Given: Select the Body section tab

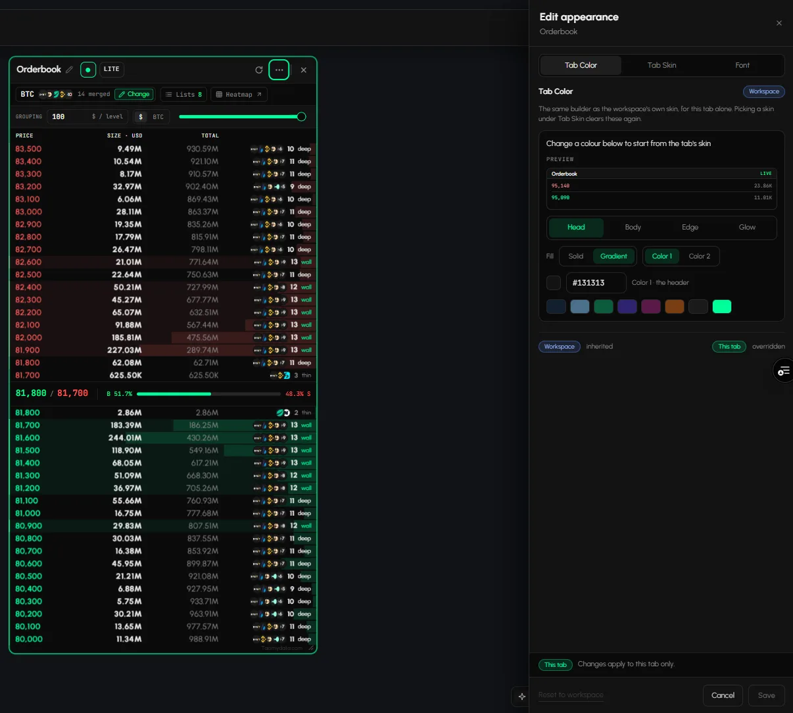Looking at the screenshot, I should pyautogui.click(x=633, y=228).
